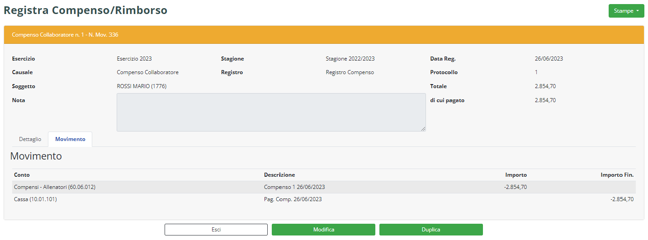Click the Conto column header

pyautogui.click(x=22, y=175)
